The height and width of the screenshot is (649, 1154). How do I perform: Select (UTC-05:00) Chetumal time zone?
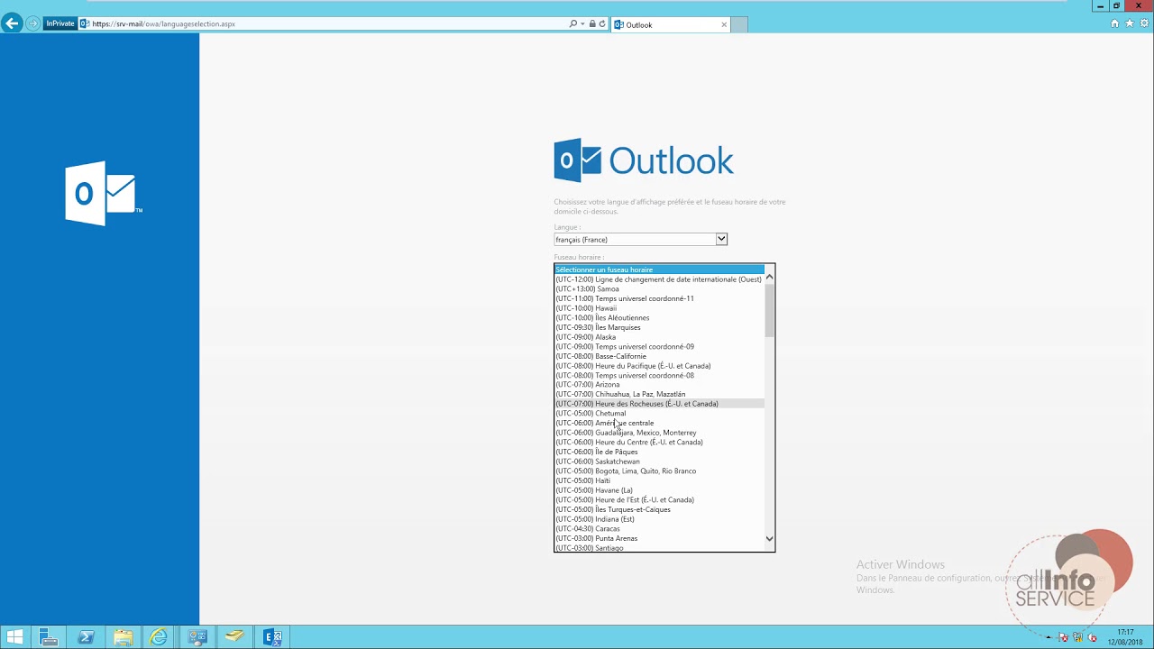click(x=658, y=414)
